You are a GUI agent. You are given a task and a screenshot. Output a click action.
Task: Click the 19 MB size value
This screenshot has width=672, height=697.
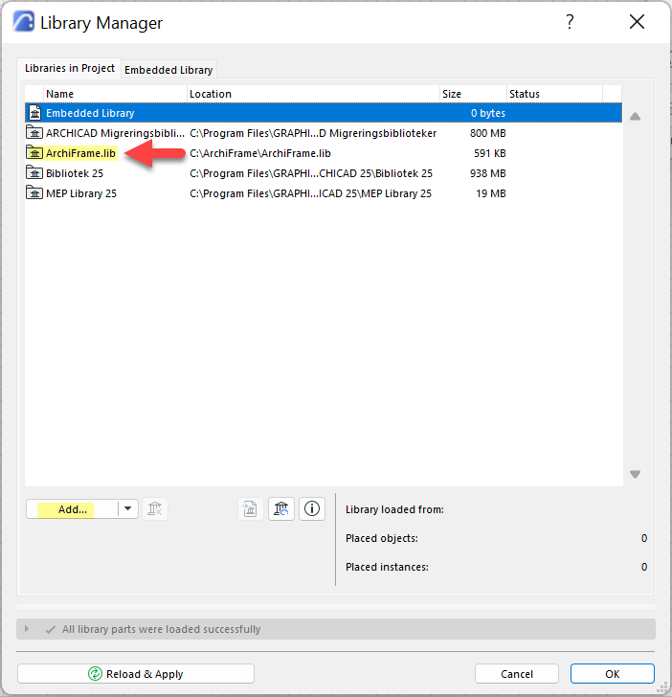[x=491, y=193]
